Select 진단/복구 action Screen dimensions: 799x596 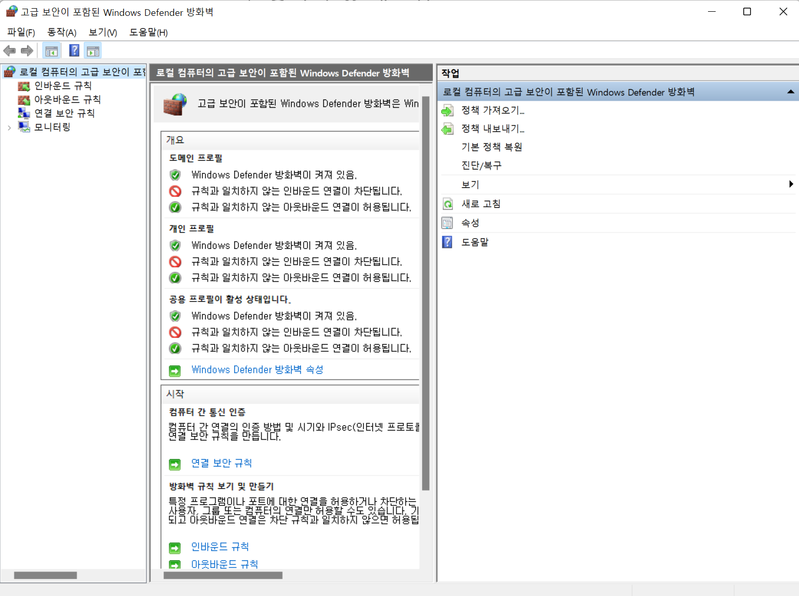[x=482, y=166]
